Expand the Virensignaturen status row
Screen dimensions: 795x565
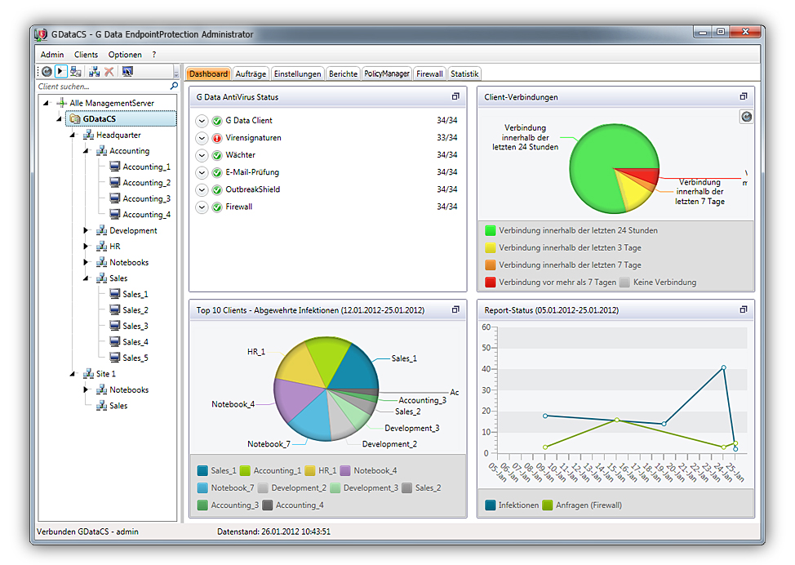click(x=202, y=138)
